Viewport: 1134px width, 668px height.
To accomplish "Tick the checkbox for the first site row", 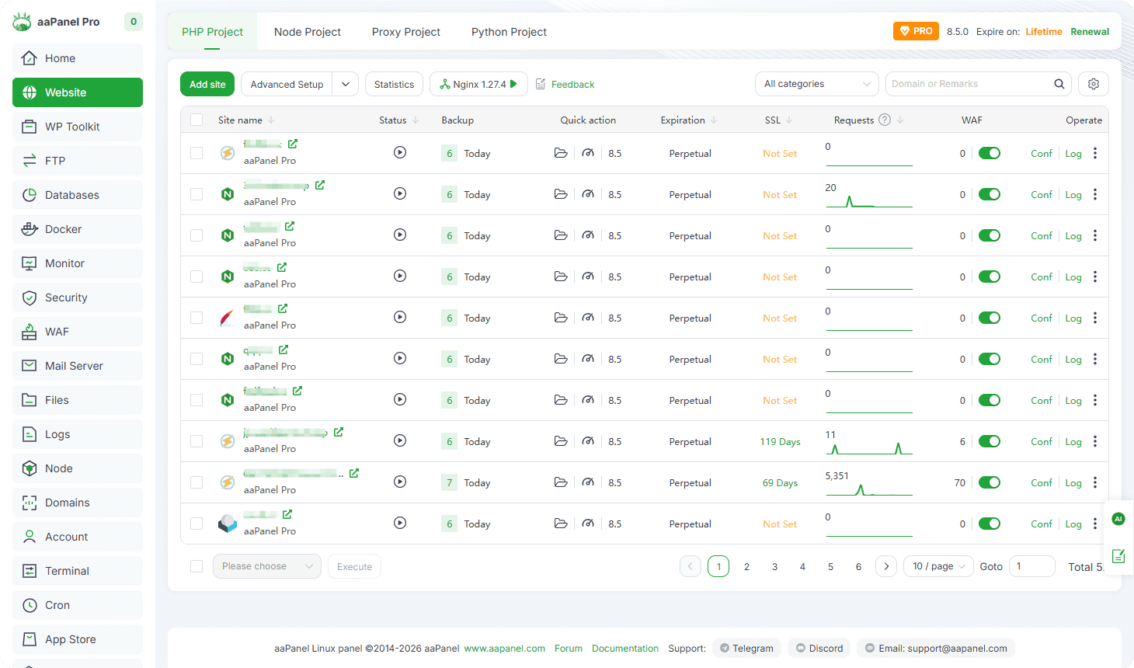I will coord(197,153).
